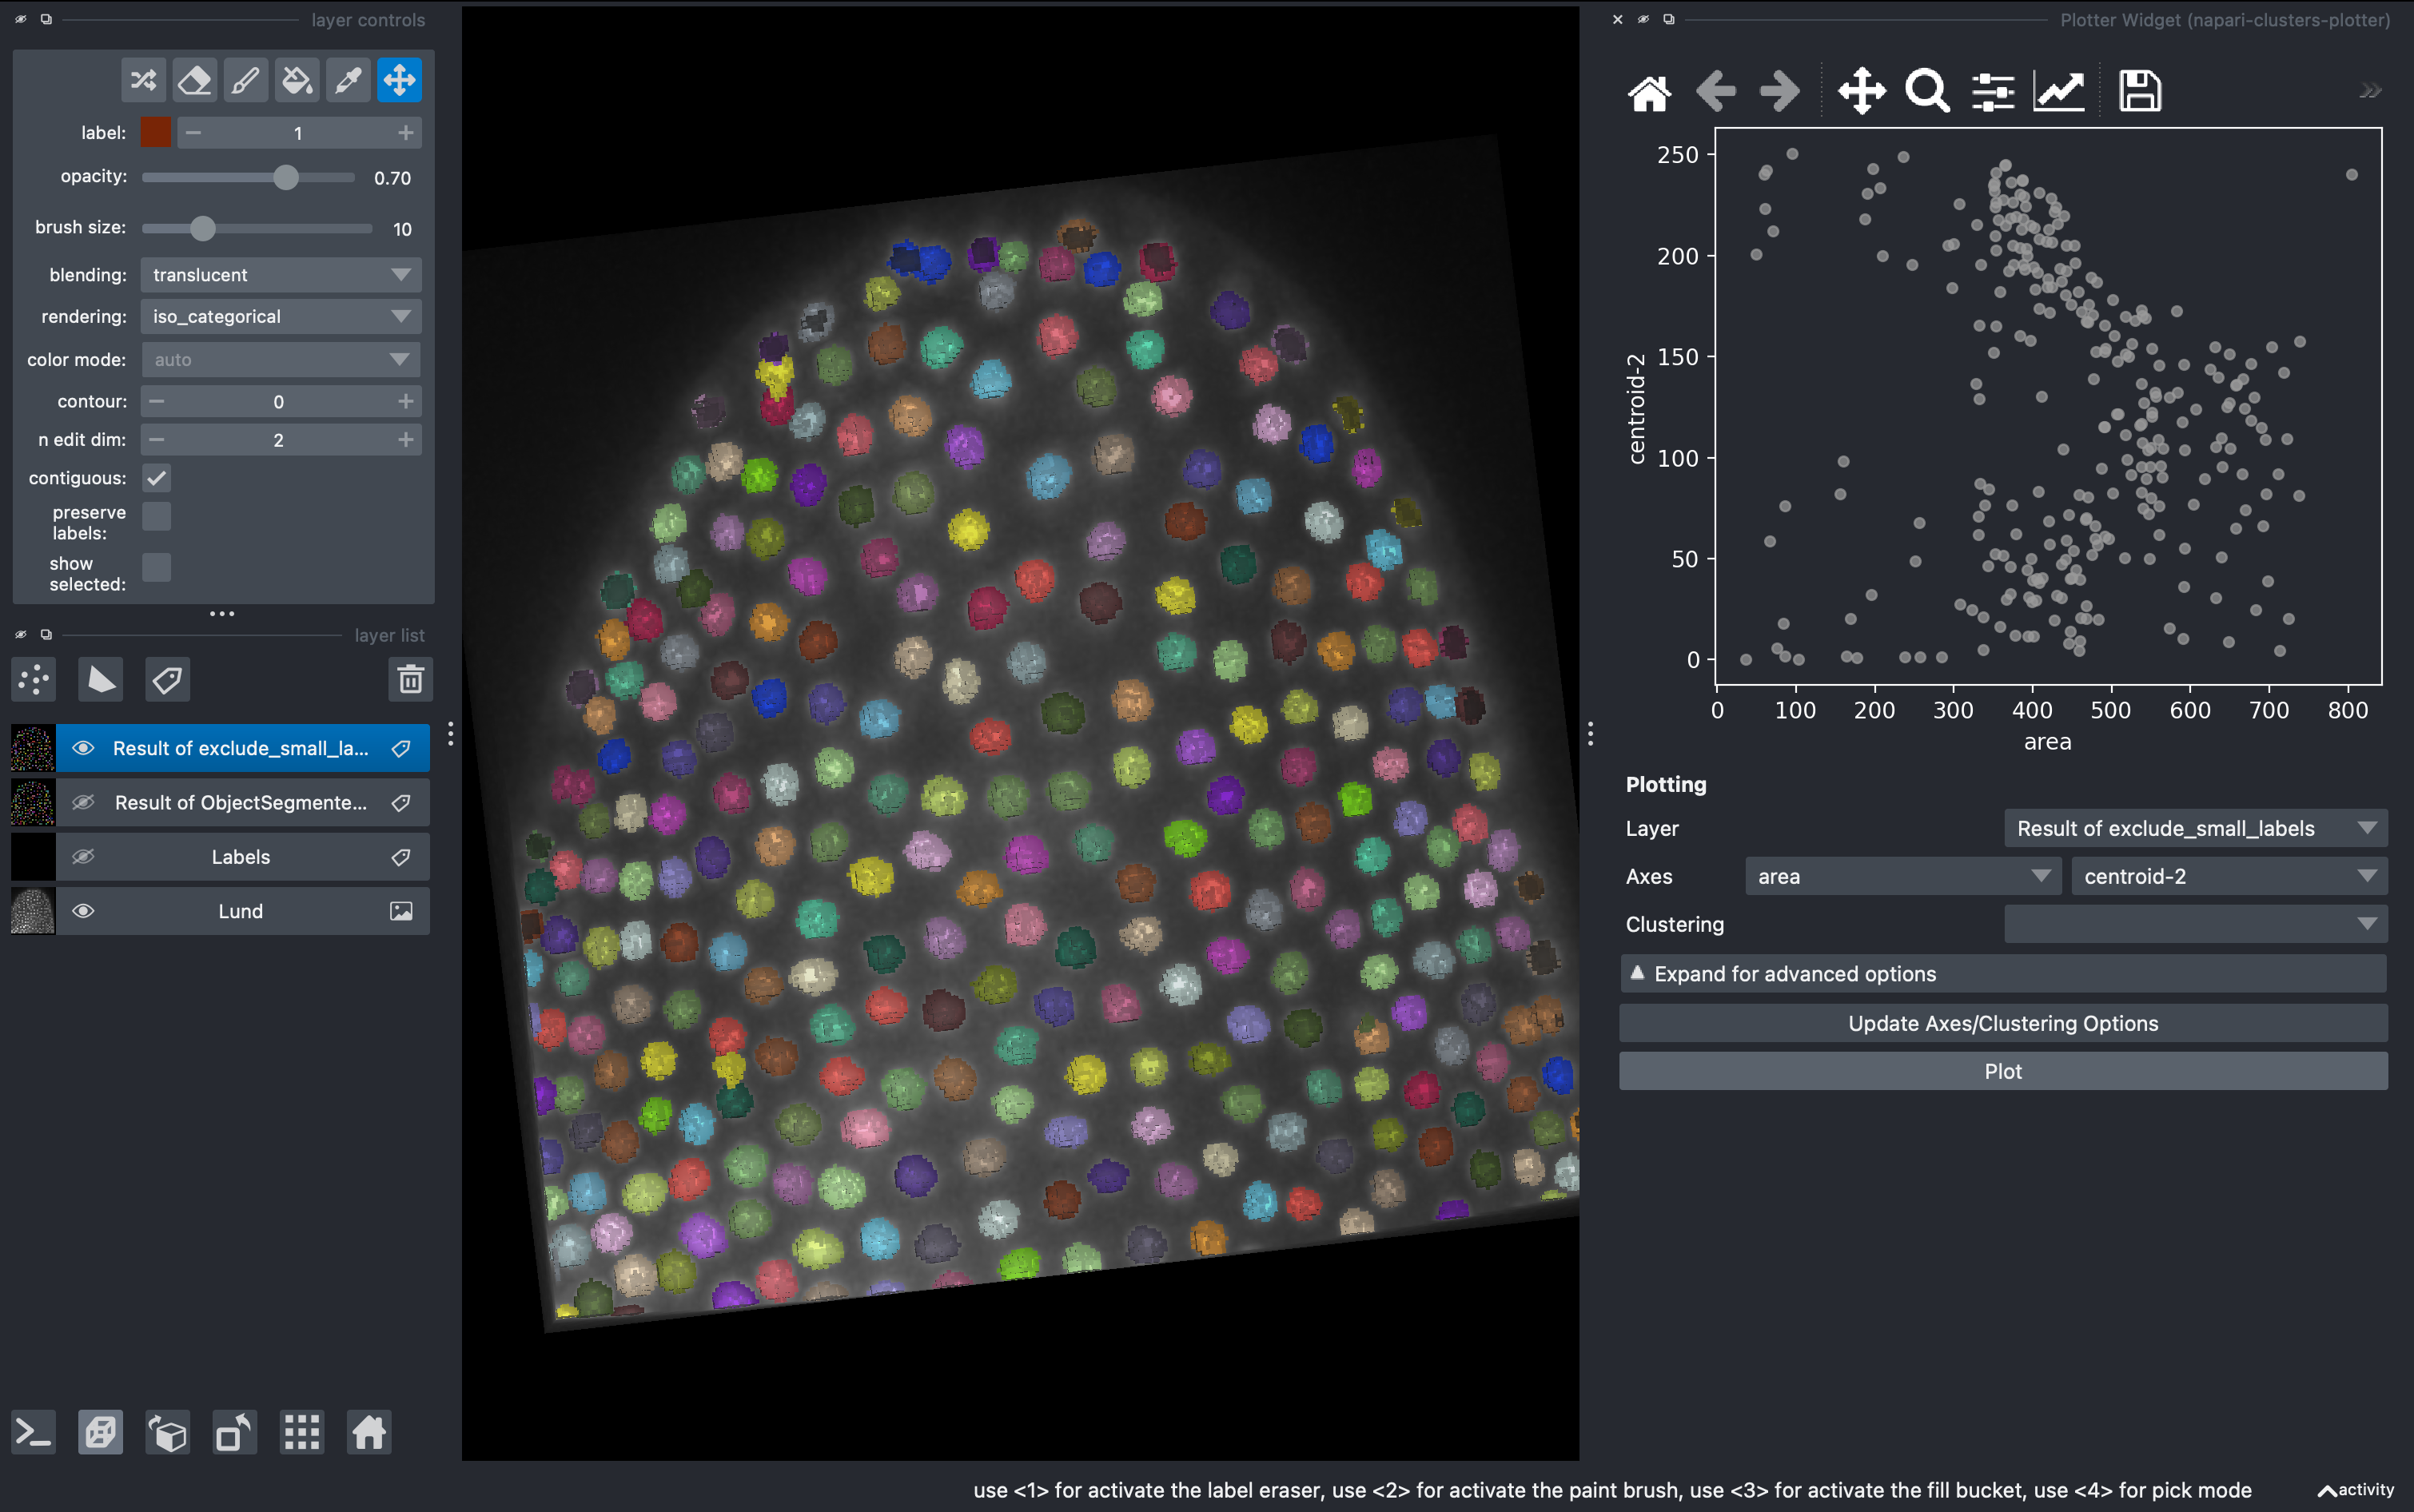Select the shuffle colors tool
The width and height of the screenshot is (2414, 1512).
point(143,80)
